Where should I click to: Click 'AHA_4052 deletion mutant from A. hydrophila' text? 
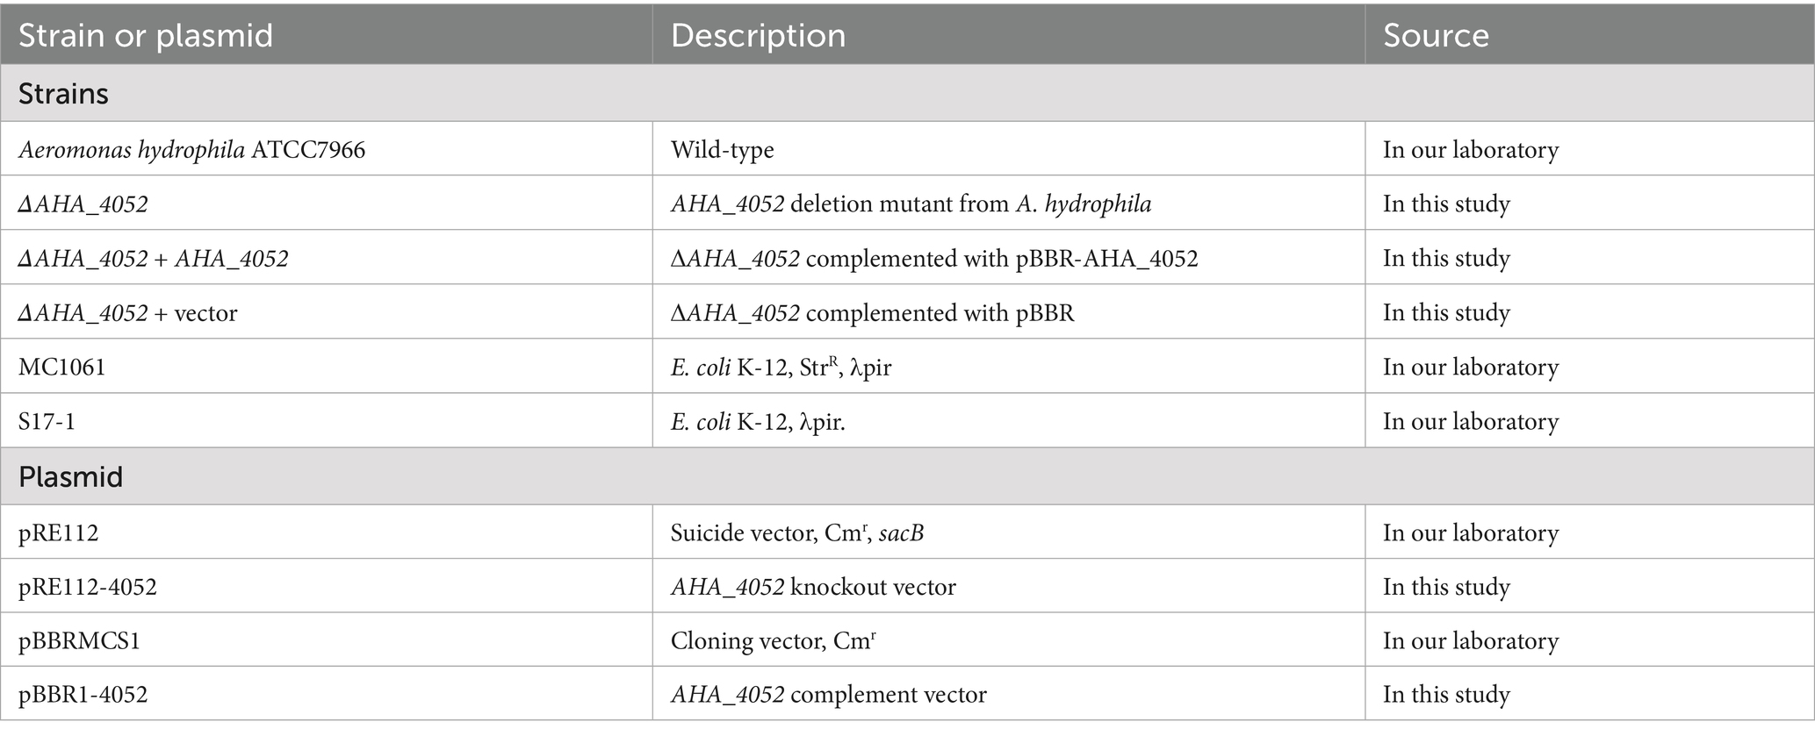tap(911, 204)
